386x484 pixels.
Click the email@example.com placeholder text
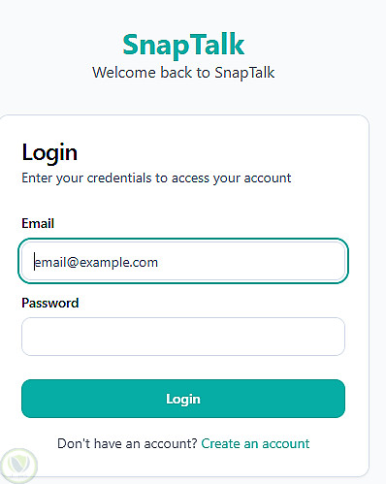pos(96,262)
